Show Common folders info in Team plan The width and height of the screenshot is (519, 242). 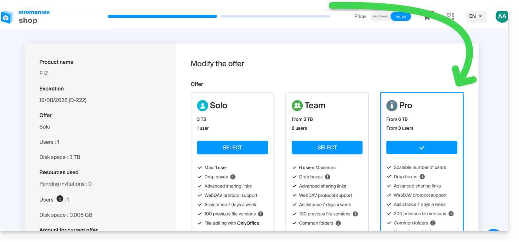[x=338, y=223]
